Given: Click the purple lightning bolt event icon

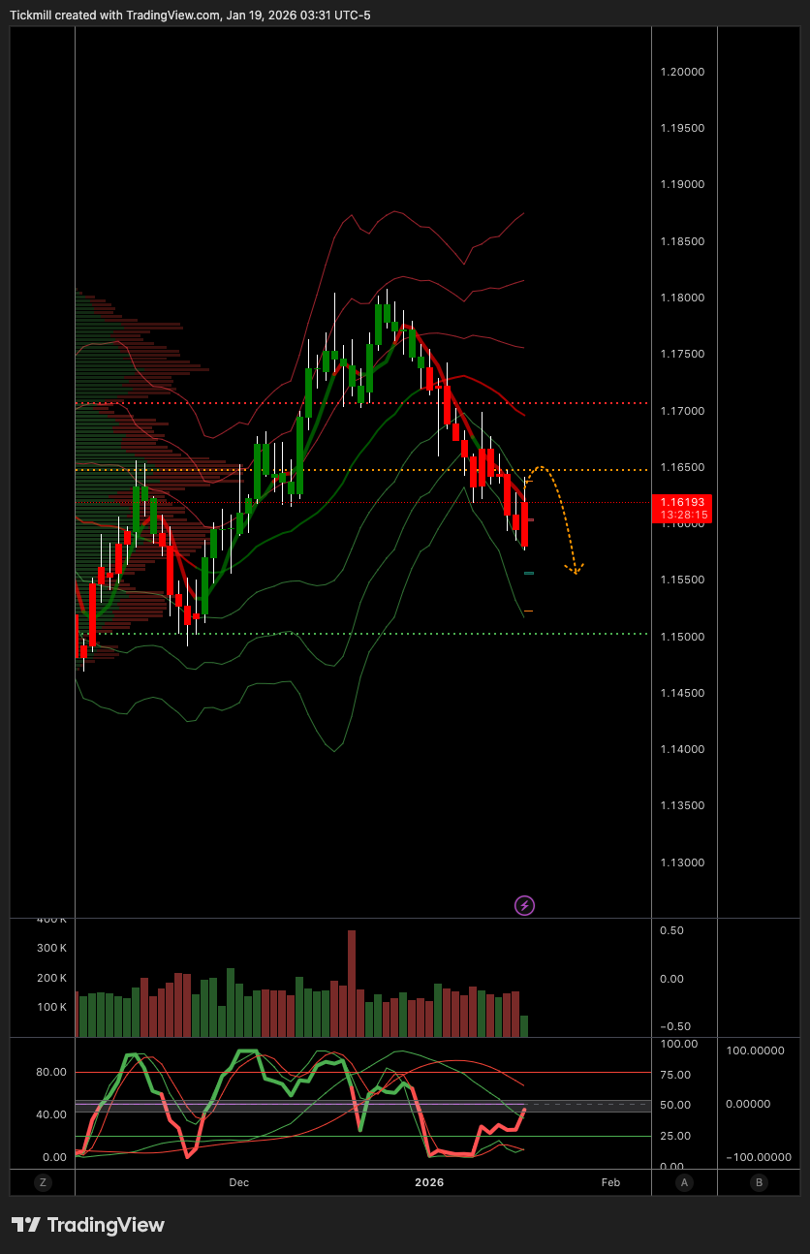Looking at the screenshot, I should pos(524,906).
